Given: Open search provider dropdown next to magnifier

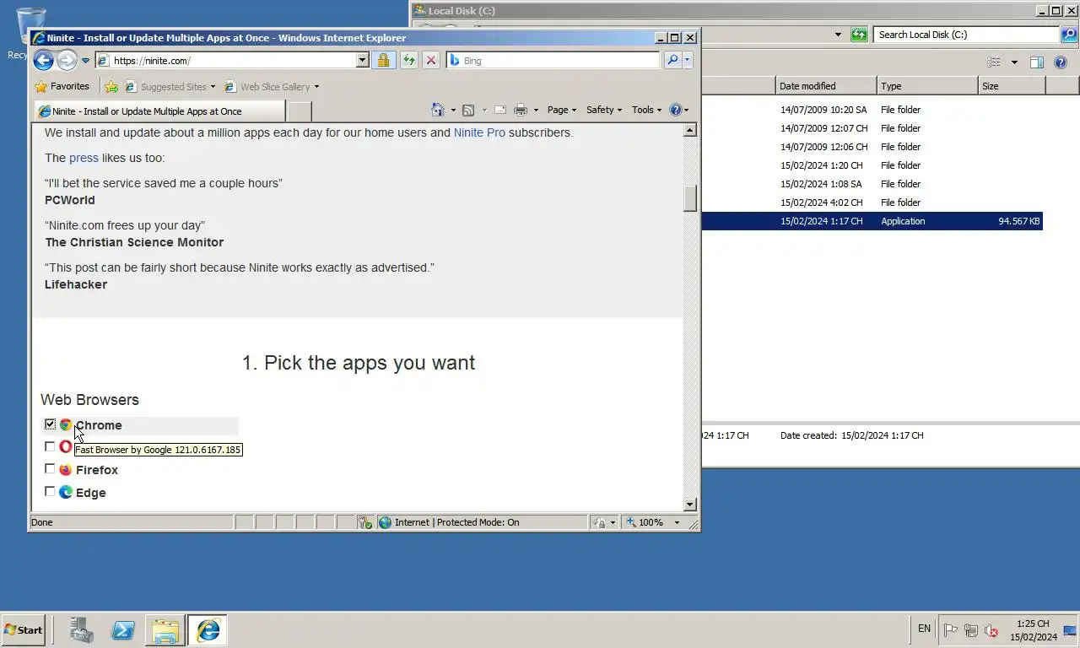Looking at the screenshot, I should (688, 60).
